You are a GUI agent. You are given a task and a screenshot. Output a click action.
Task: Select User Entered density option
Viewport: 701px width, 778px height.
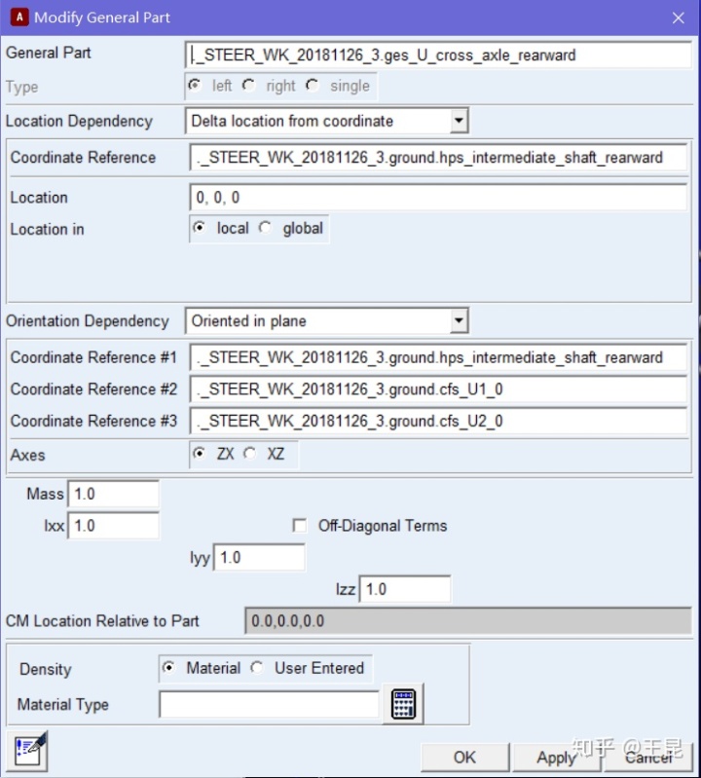(258, 668)
